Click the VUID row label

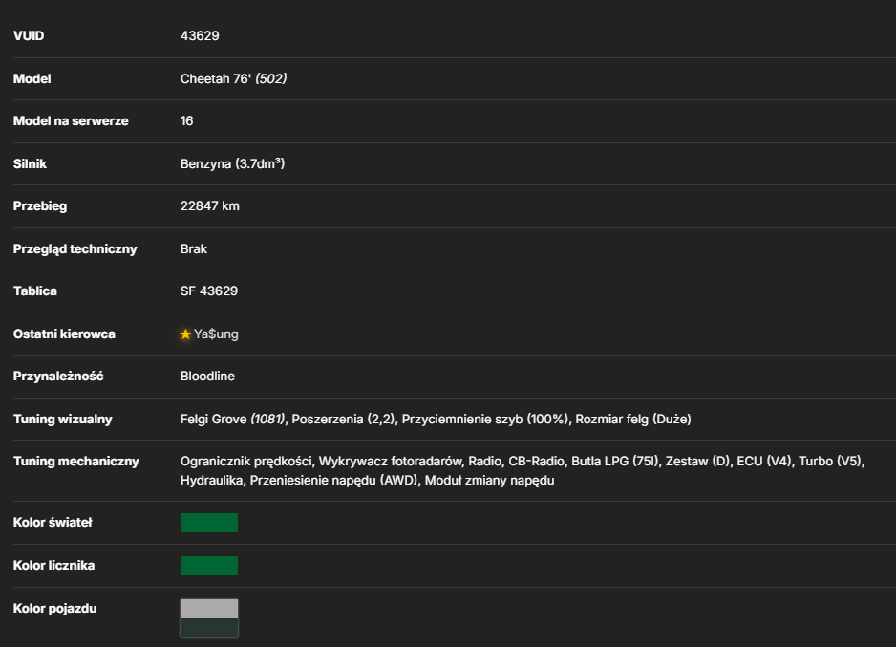(29, 36)
